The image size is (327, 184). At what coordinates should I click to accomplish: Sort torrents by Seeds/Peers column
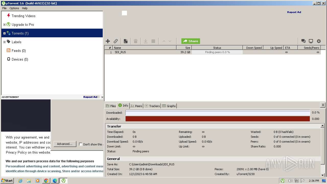point(309,48)
